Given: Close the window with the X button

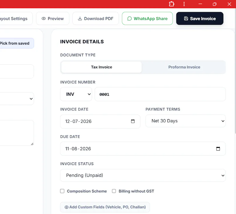Looking at the screenshot, I should click(x=229, y=4).
